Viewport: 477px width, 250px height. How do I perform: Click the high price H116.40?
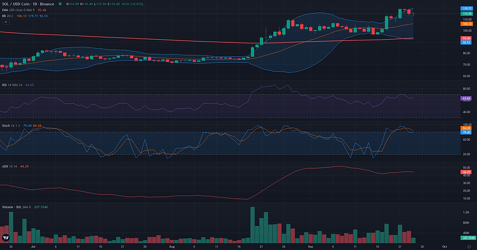pos(87,4)
